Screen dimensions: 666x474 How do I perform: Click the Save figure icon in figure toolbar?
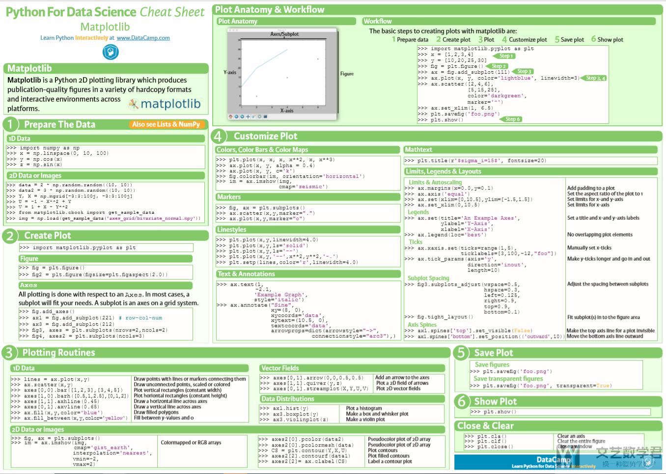pos(265,116)
